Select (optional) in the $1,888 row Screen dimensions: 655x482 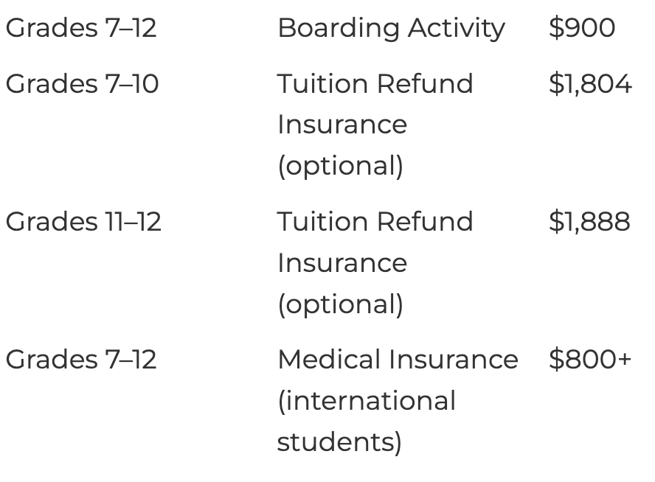[x=341, y=304]
